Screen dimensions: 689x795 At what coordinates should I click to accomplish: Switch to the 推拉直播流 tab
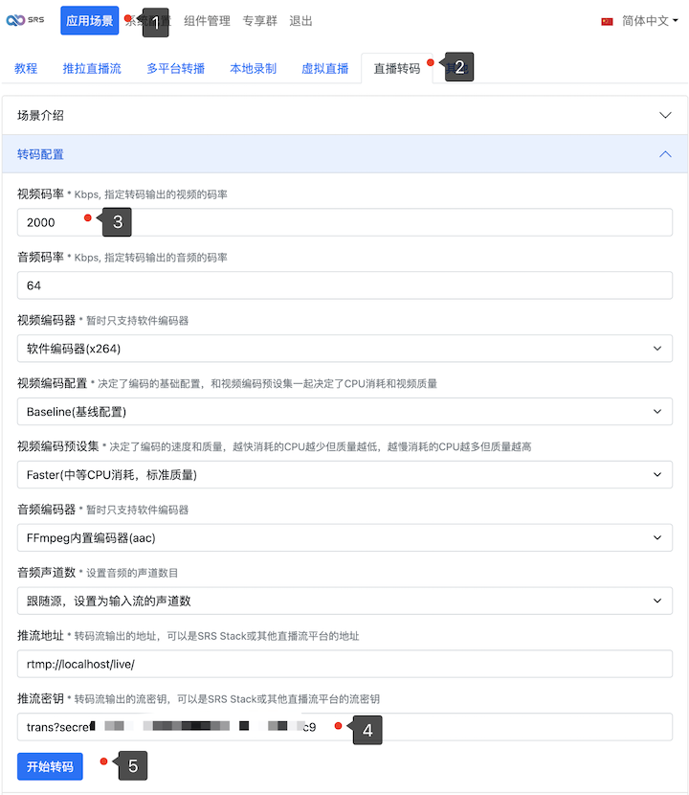click(x=92, y=69)
